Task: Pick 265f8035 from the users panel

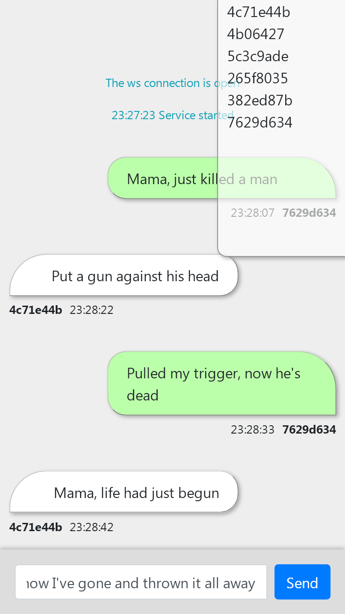Action: tap(258, 78)
